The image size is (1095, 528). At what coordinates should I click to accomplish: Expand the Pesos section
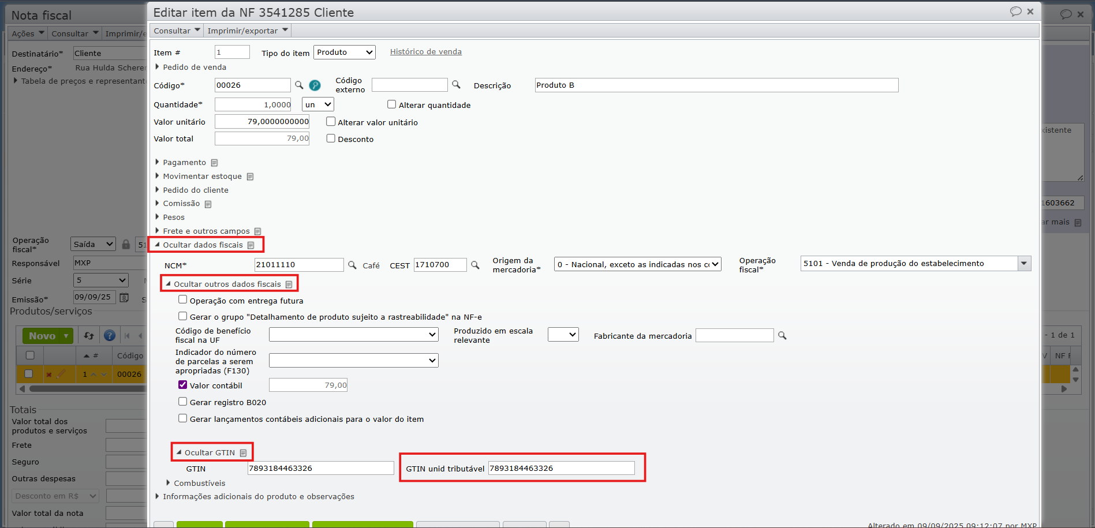point(170,218)
